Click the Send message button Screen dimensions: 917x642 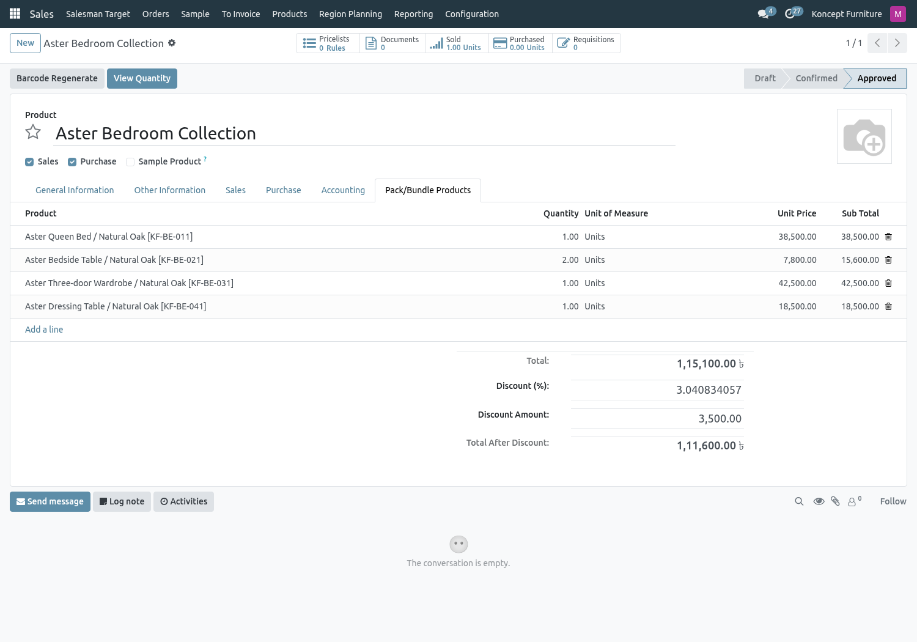(x=50, y=501)
